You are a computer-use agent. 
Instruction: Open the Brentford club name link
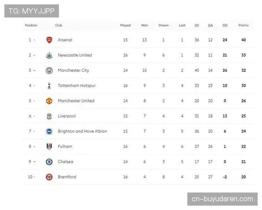67,177
